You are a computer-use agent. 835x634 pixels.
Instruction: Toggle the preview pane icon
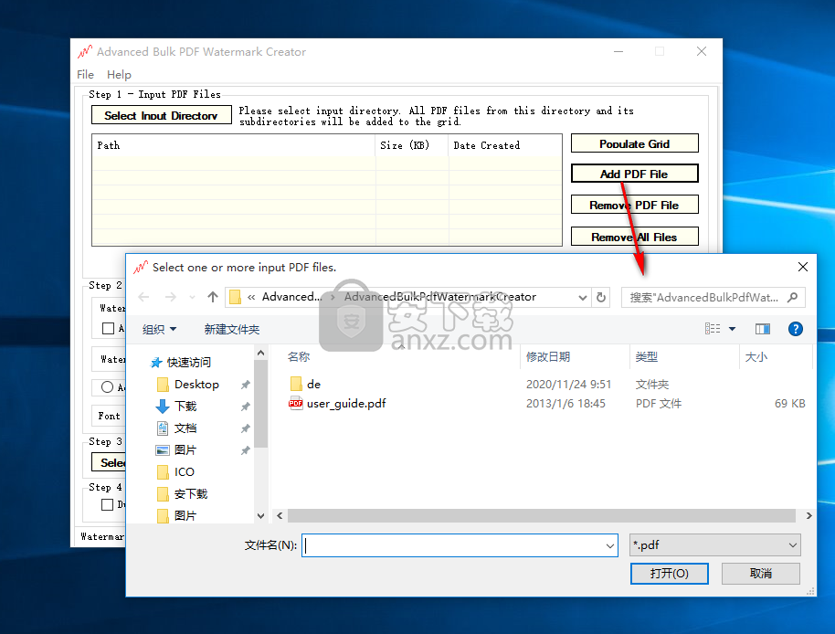click(763, 329)
